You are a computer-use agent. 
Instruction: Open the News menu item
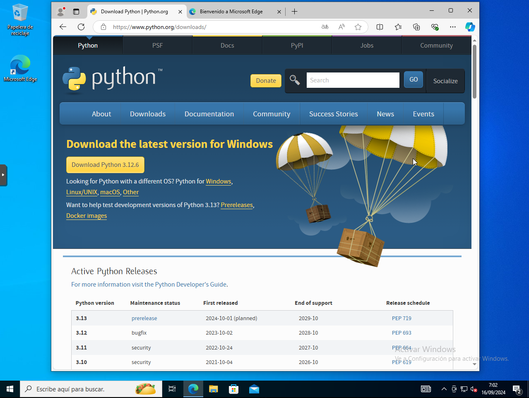coord(385,114)
